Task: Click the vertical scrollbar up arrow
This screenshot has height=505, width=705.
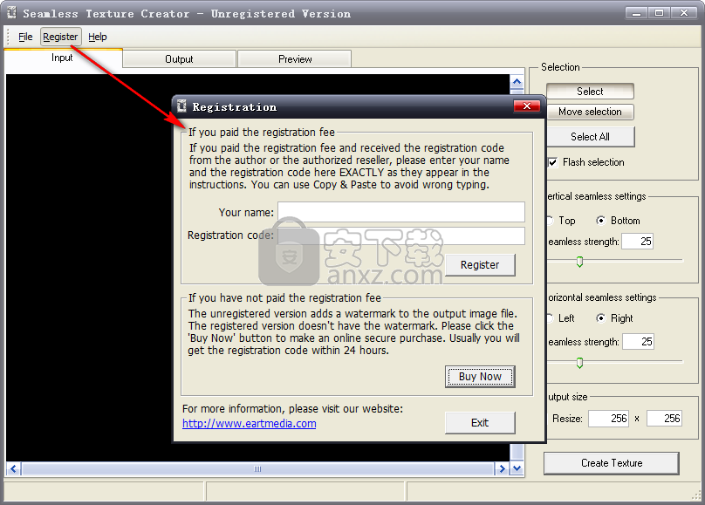Action: coord(517,82)
